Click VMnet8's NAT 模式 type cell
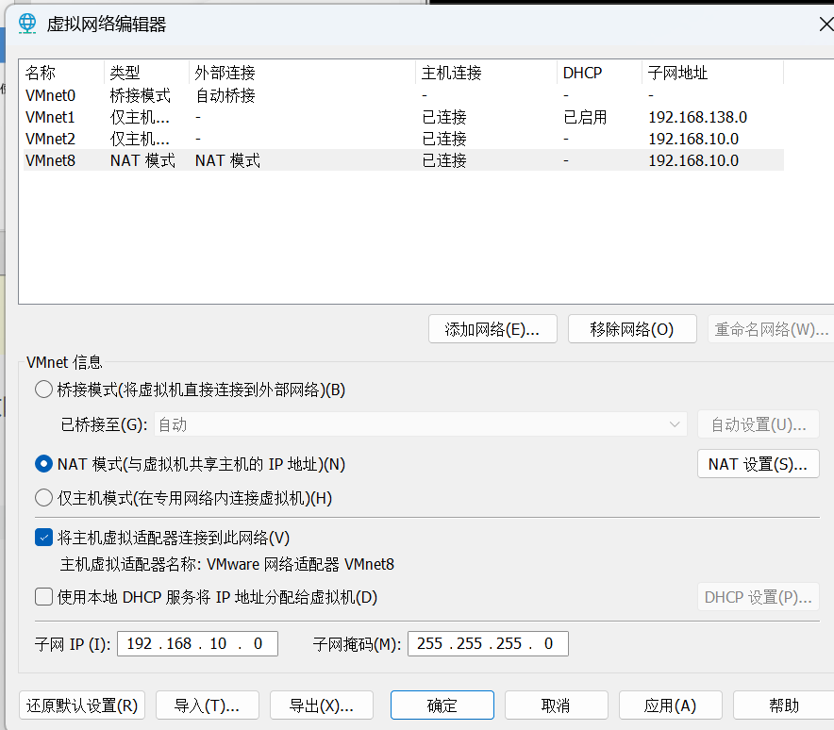Screen dimensions: 834x730 [x=142, y=160]
